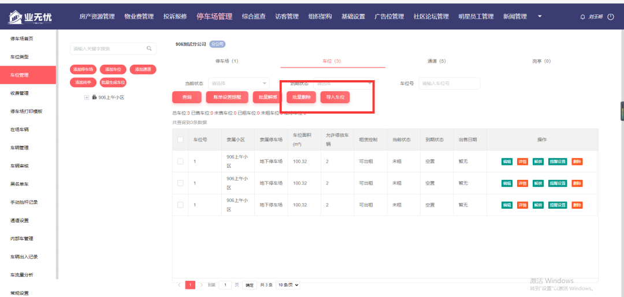Open notifications via the bell icon

pos(582,17)
